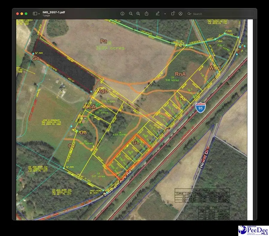
Task: Click the search magnifier options icon
Action: [x=189, y=14]
